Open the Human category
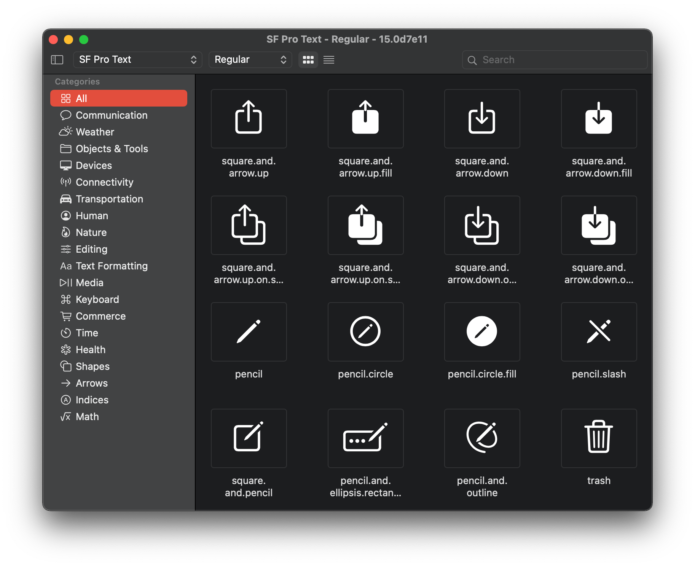 [x=119, y=216]
